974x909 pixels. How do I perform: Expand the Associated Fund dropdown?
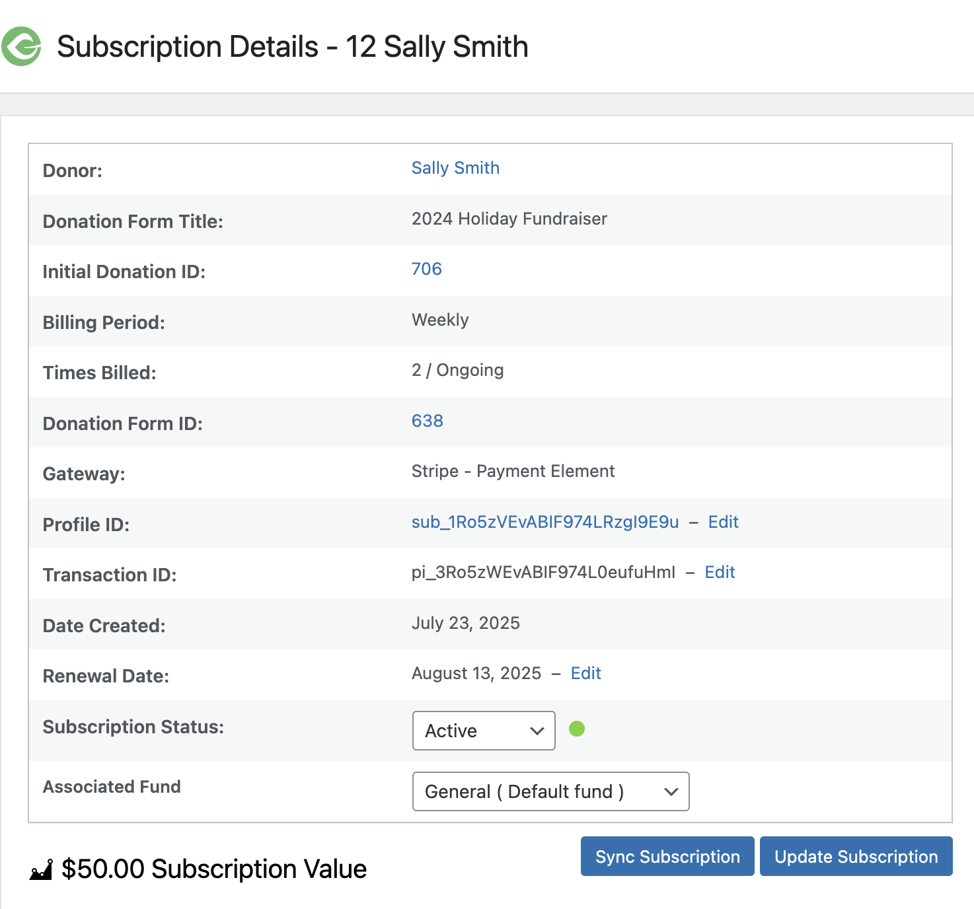pos(550,791)
